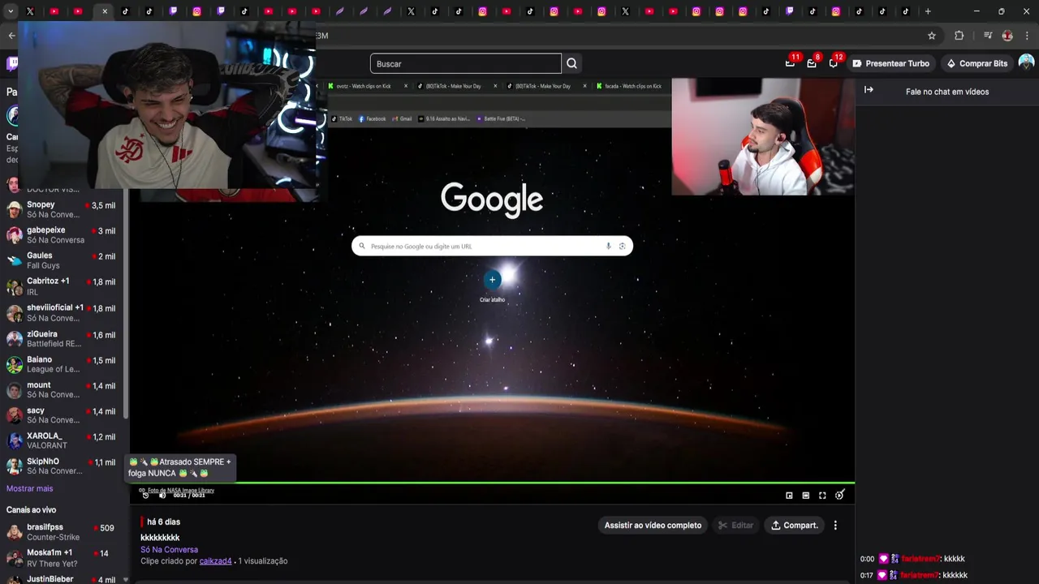Mute the clip with the volume icon
The height and width of the screenshot is (584, 1039).
pyautogui.click(x=162, y=495)
